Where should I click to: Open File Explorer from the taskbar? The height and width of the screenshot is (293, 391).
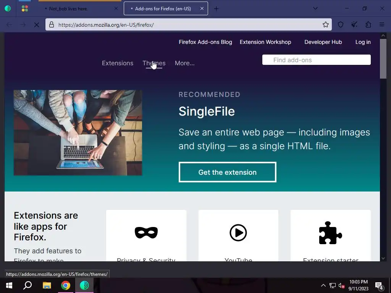click(47, 285)
